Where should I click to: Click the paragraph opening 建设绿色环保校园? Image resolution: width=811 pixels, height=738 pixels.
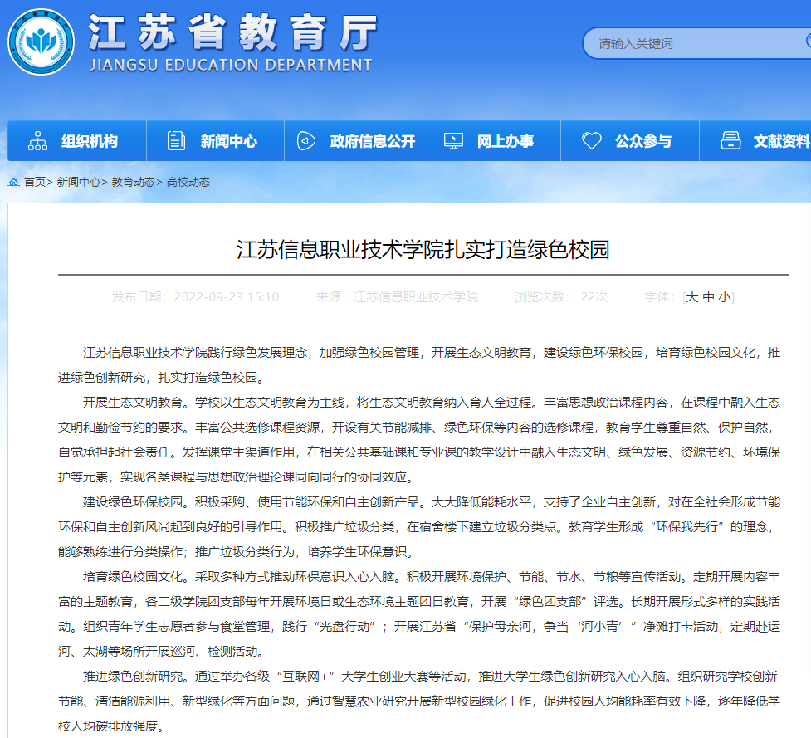pyautogui.click(x=419, y=526)
